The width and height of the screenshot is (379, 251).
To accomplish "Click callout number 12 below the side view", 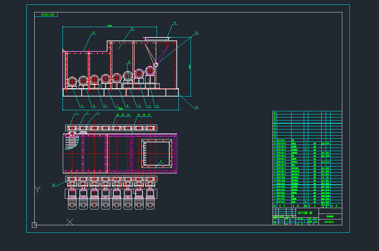I will [157, 106].
